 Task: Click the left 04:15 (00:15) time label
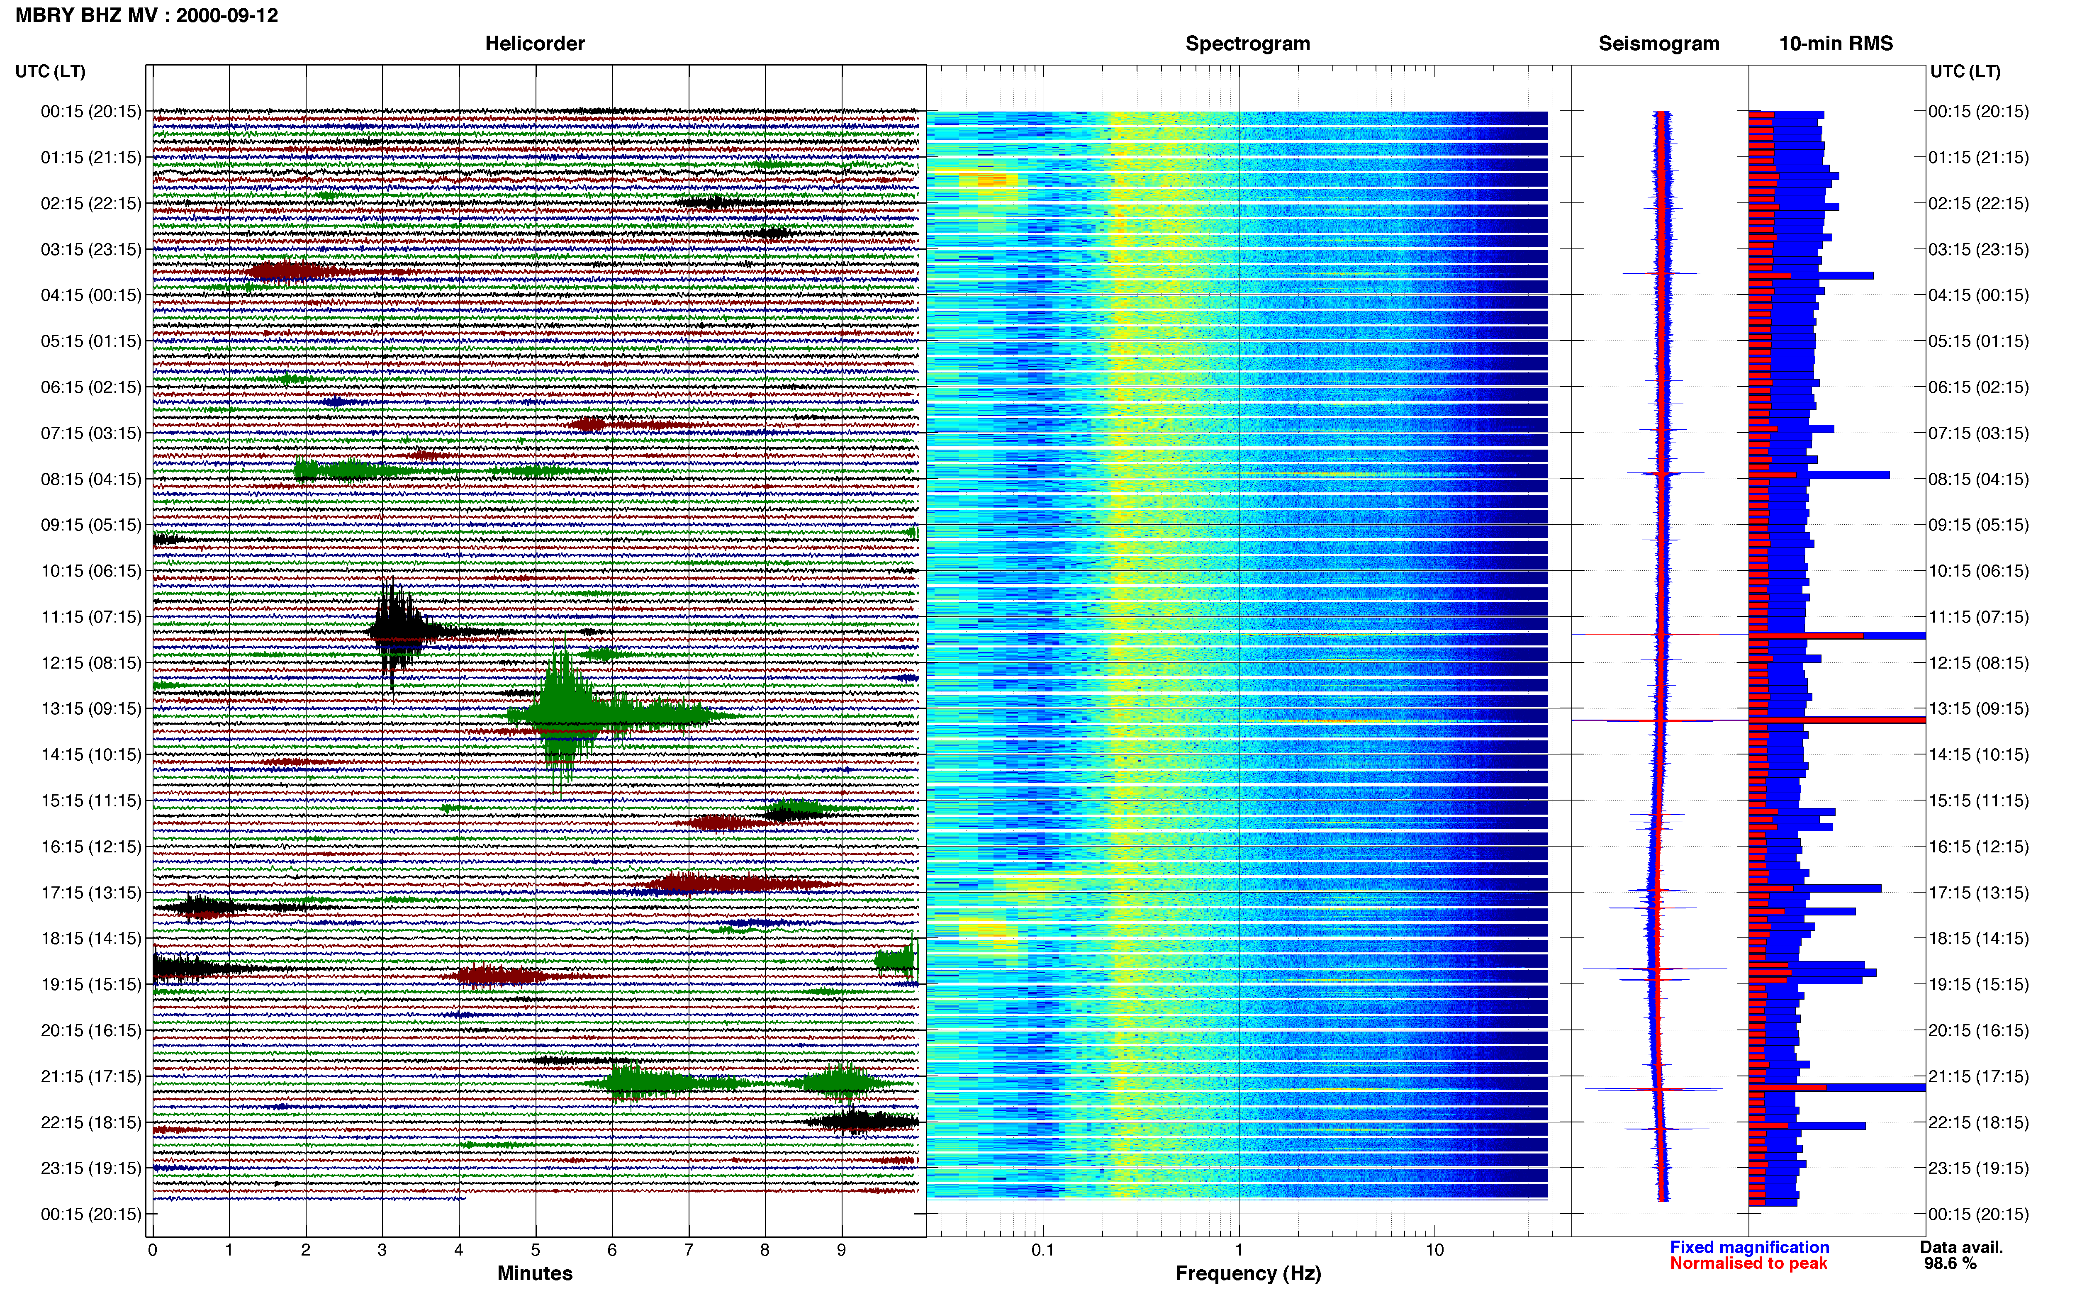[x=91, y=295]
